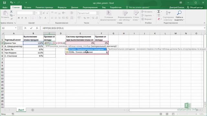Click vertical scrollbar up arrow
The image size is (207, 116).
click(205, 33)
